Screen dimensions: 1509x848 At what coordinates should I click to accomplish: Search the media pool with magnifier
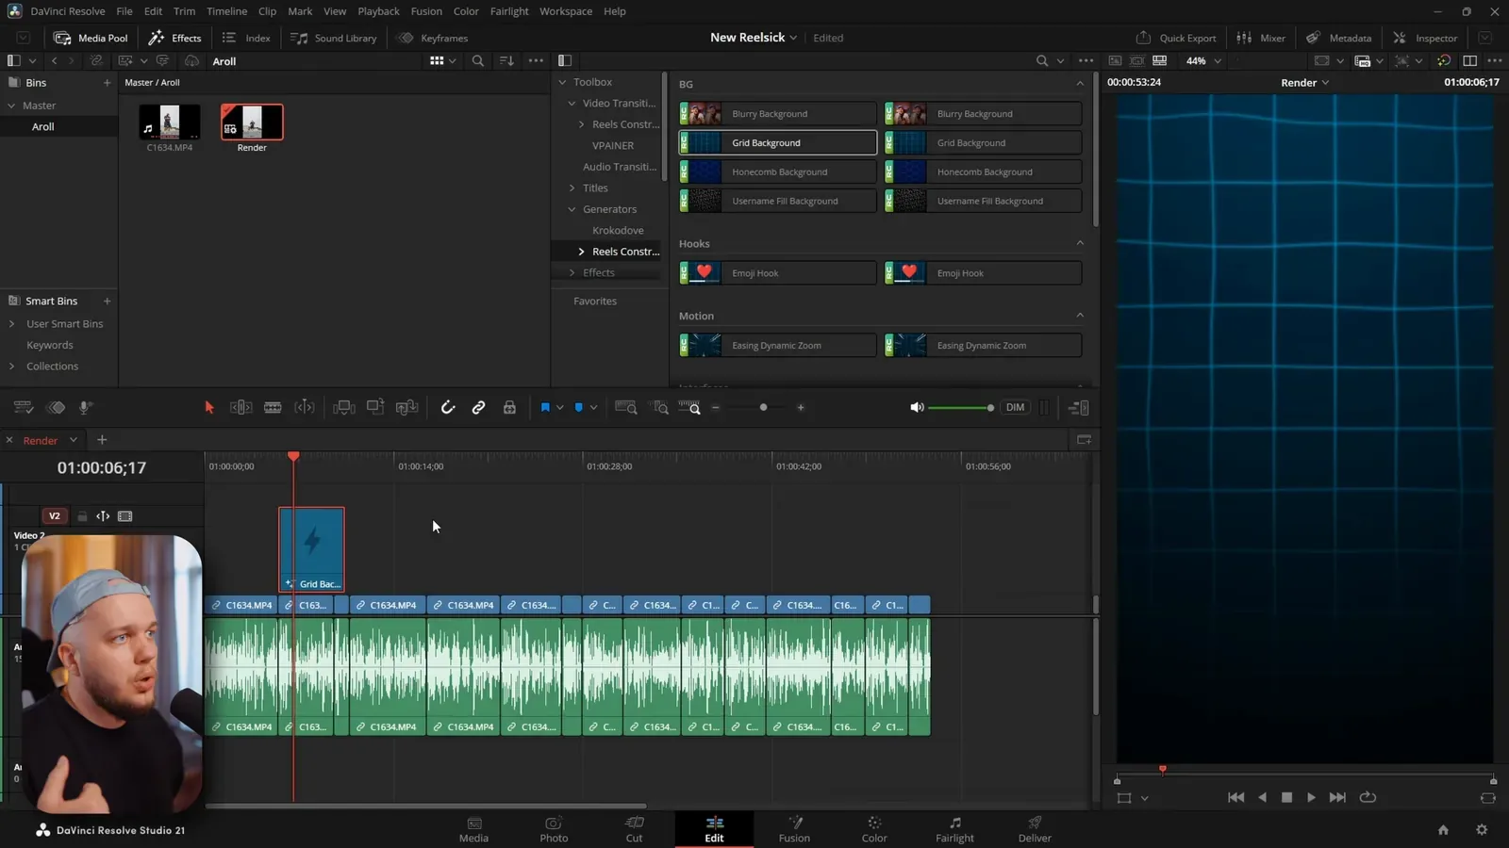click(x=478, y=60)
